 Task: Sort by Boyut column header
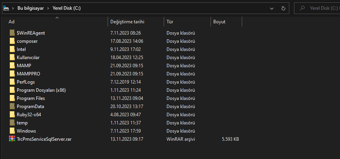219,22
